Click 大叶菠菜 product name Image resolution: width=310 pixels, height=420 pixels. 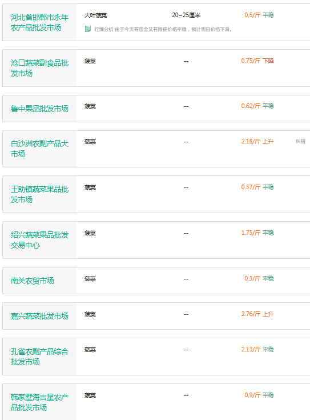point(95,15)
